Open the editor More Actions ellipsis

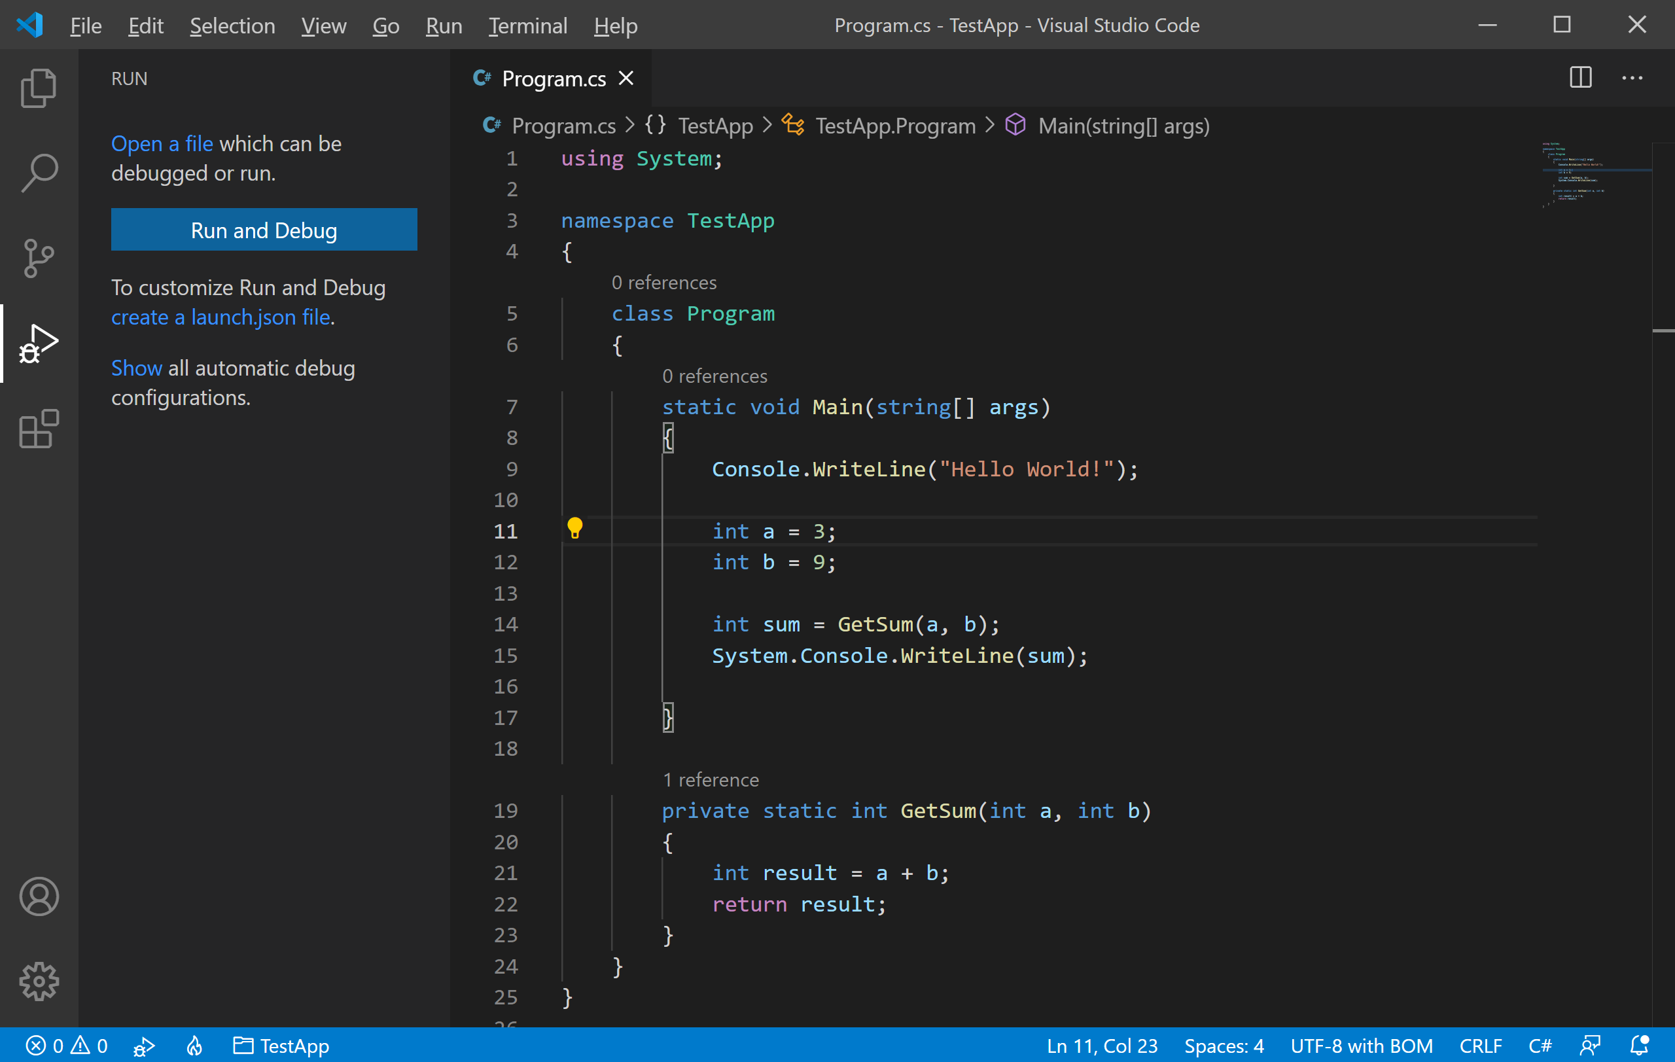point(1632,77)
